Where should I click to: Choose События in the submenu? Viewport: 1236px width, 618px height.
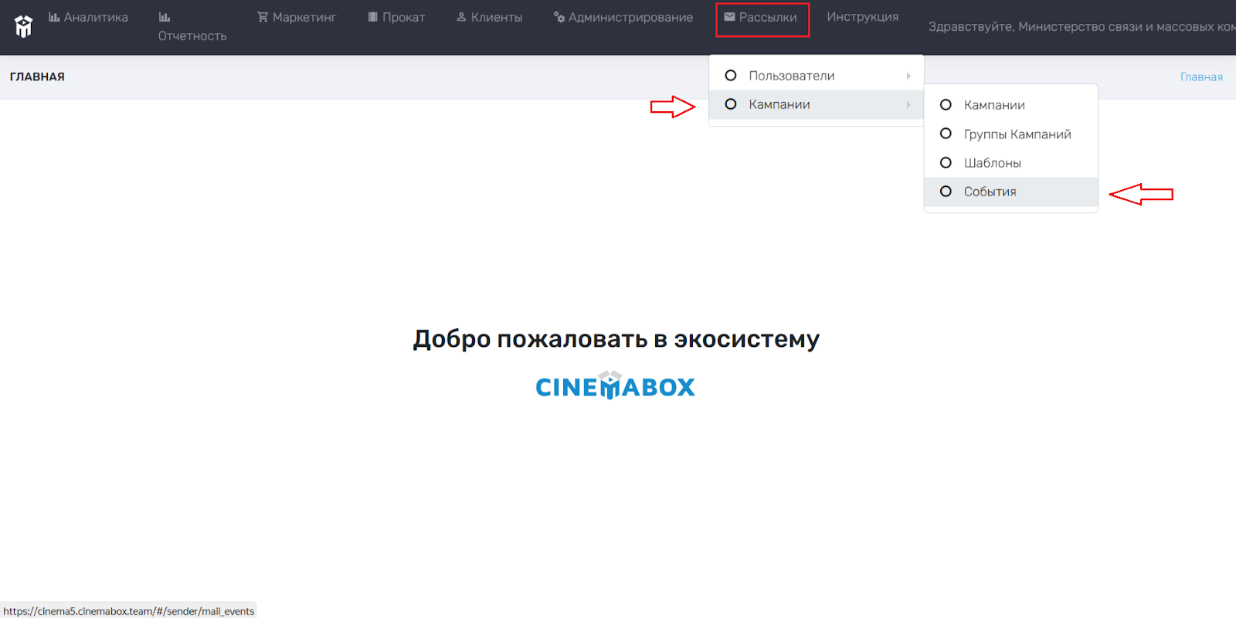(1011, 192)
